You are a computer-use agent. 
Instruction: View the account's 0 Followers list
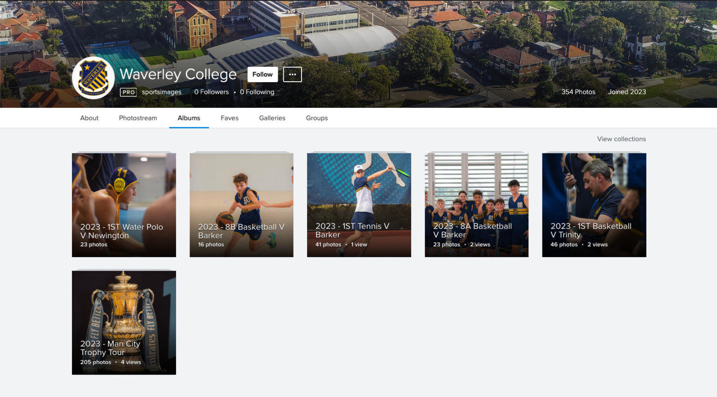(x=211, y=92)
